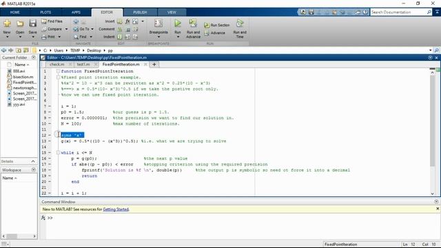Set breakpoint on line 12 dash
Viewport: 441px width, 248px height.
[50, 135]
